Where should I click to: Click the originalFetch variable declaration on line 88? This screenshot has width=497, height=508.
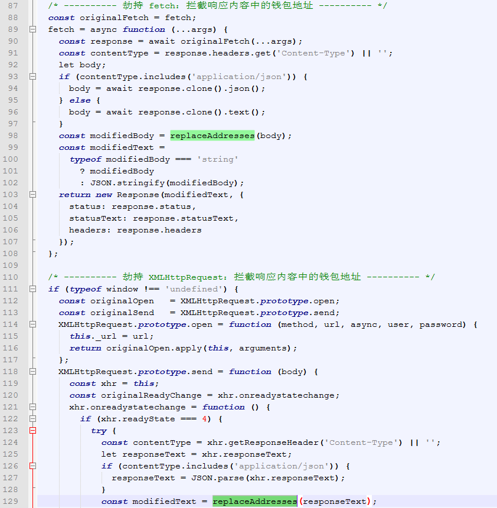tap(114, 18)
